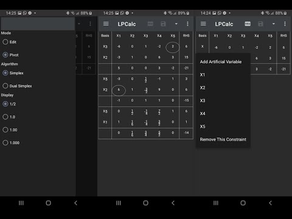Choose Simplex algorithm radio button
Screen dimensions: 292x219
[5, 73]
